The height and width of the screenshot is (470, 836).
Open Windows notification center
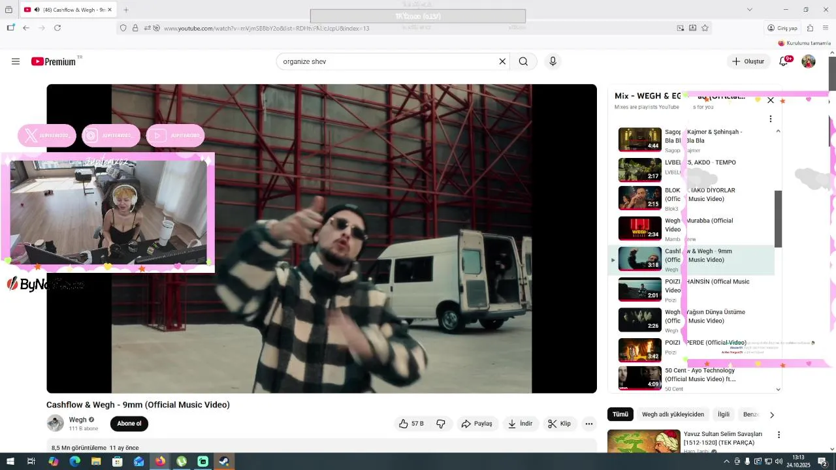tap(822, 462)
